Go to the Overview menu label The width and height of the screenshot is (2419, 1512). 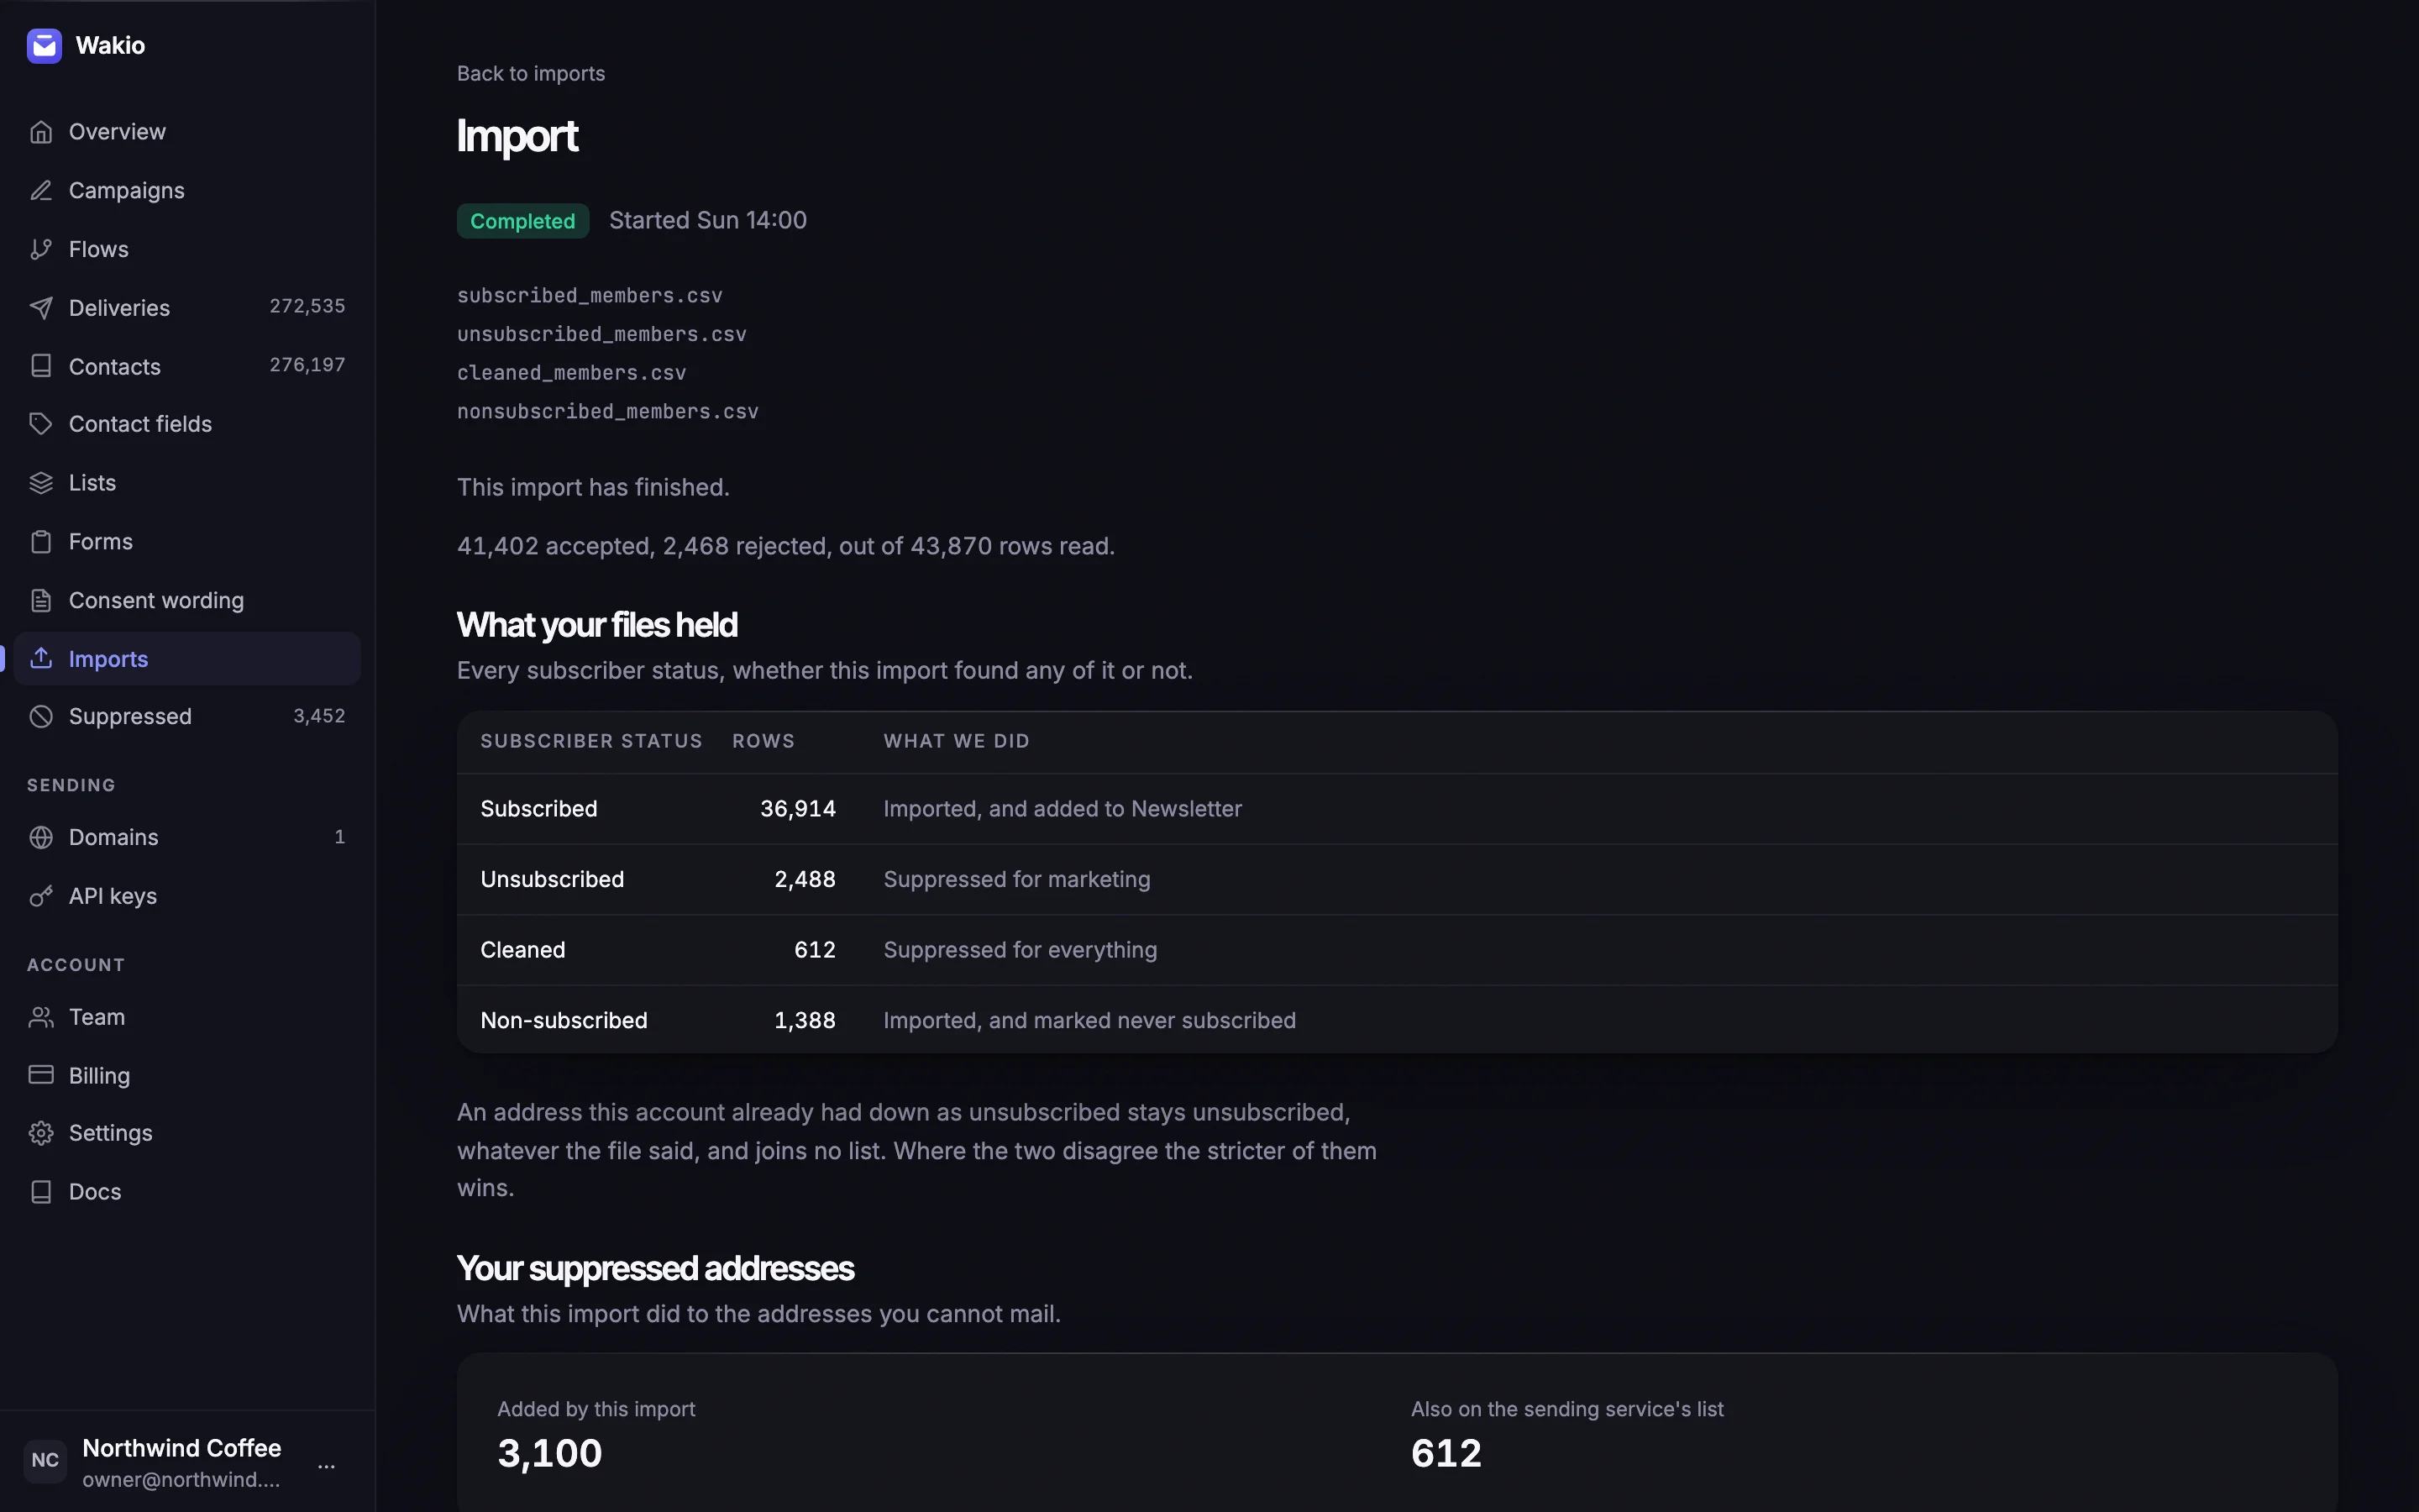(x=117, y=132)
